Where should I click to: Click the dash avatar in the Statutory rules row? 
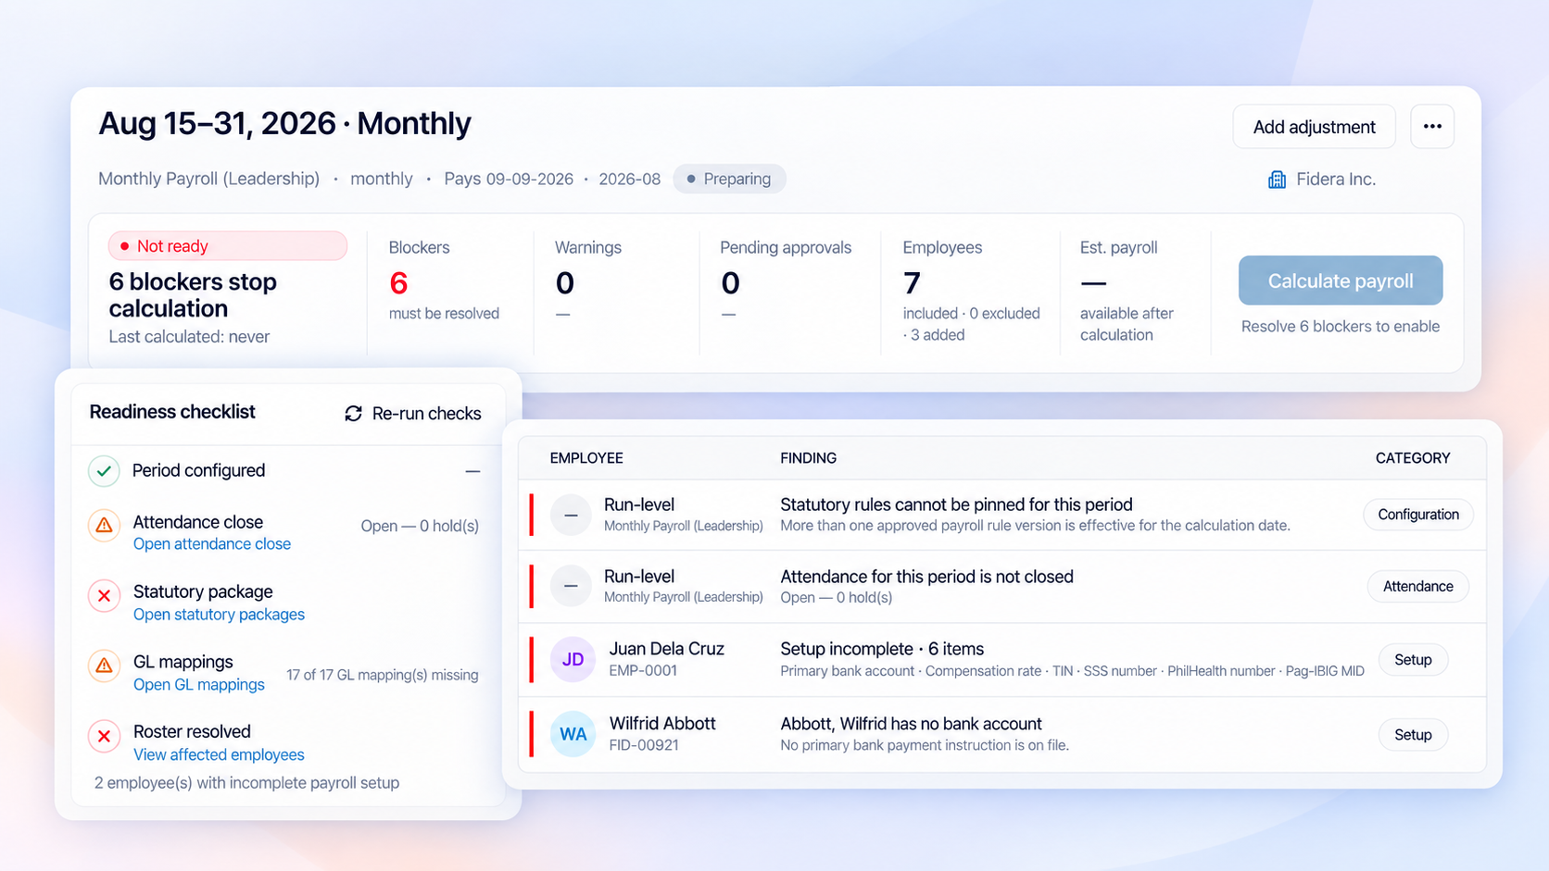571,515
